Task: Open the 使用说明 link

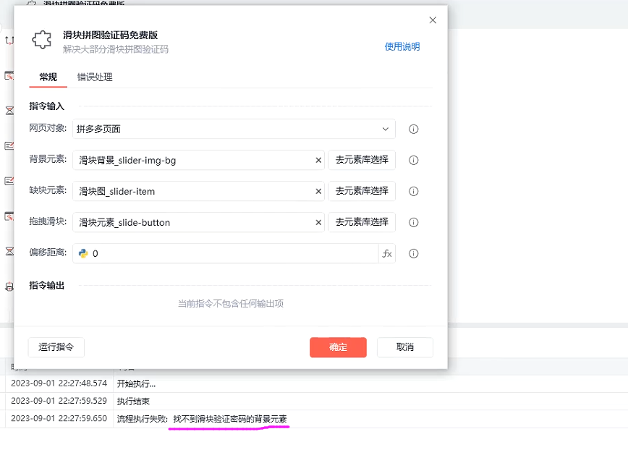Action: tap(402, 46)
